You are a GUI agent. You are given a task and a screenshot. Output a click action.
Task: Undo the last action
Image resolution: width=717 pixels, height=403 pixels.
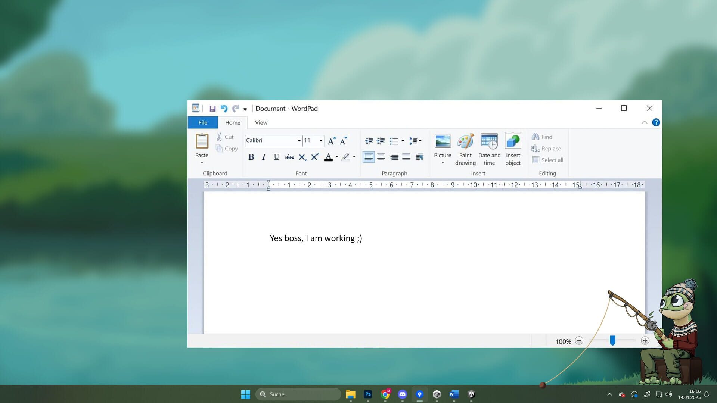tap(224, 108)
